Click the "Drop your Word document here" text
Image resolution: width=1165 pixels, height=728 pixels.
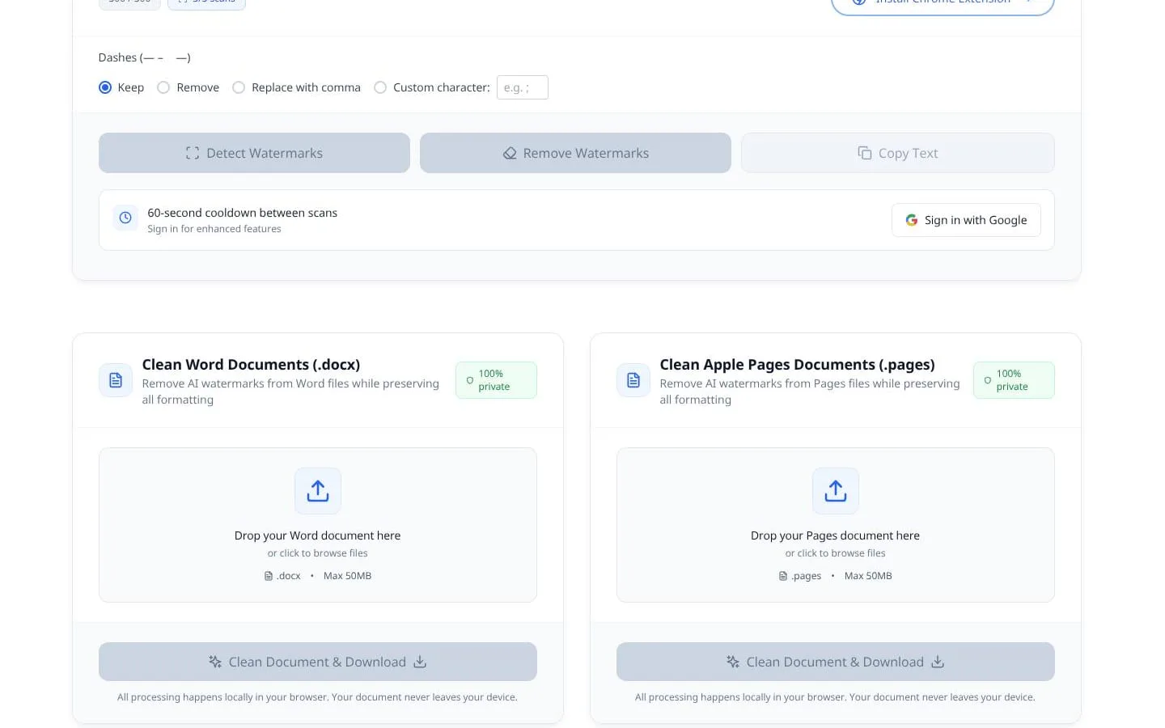click(x=318, y=535)
